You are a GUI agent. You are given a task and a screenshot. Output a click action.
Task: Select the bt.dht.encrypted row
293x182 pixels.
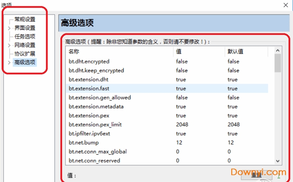pyautogui.click(x=167, y=62)
